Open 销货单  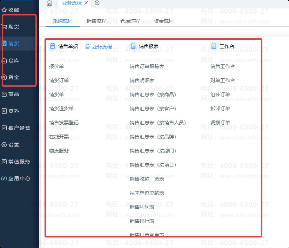[56, 94]
